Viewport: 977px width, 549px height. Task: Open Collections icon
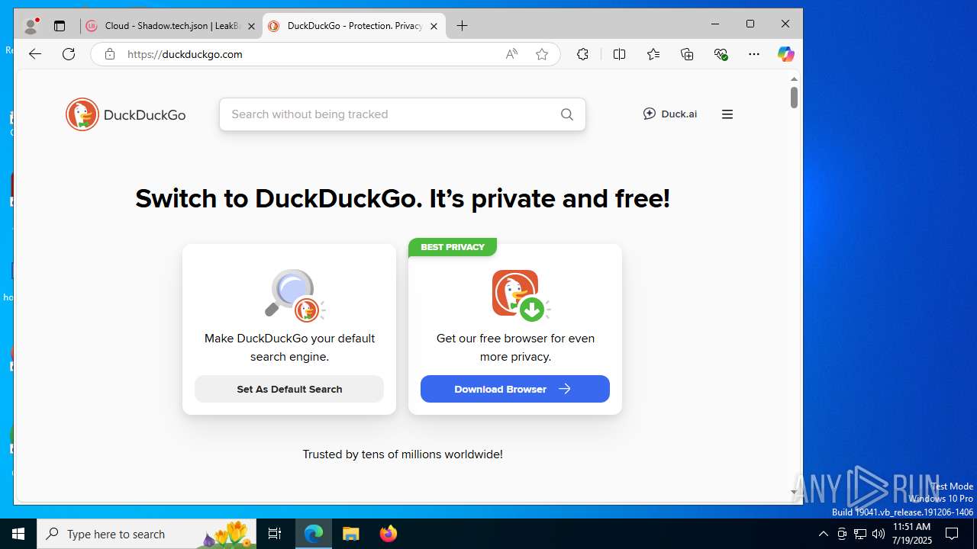coord(687,54)
